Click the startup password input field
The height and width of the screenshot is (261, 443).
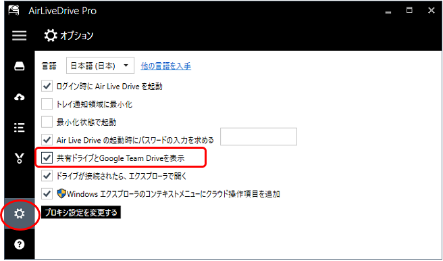[x=259, y=137]
